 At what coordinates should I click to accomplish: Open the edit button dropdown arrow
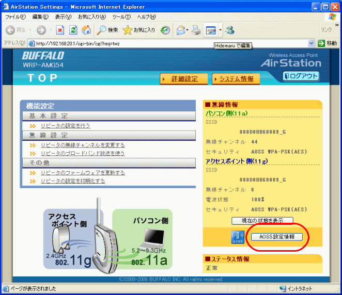pos(220,30)
